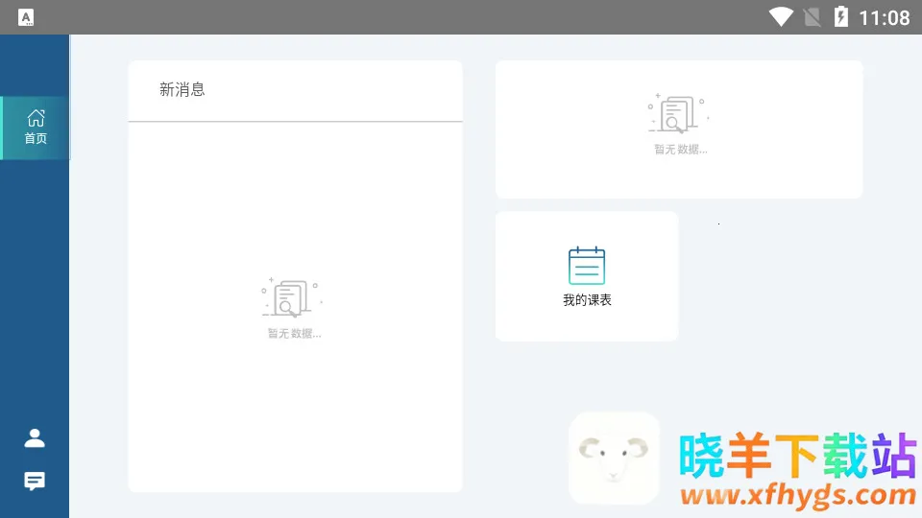Viewport: 922px width, 518px height.
Task: Click the empty-data icon in 新消息 panel
Action: click(290, 298)
